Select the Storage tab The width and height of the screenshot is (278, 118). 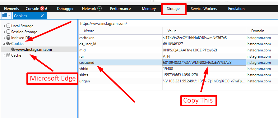[x=173, y=9]
